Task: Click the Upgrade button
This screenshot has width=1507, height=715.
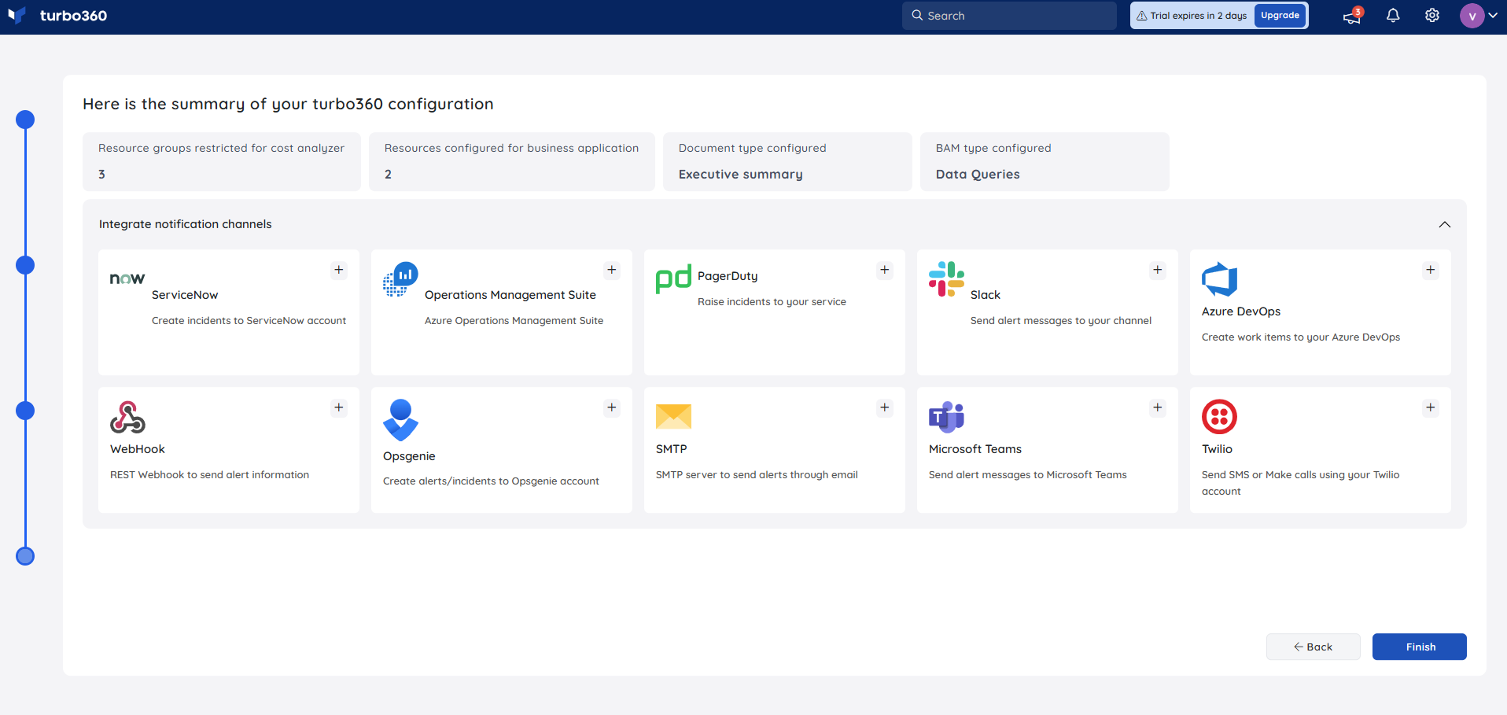Action: [x=1280, y=16]
